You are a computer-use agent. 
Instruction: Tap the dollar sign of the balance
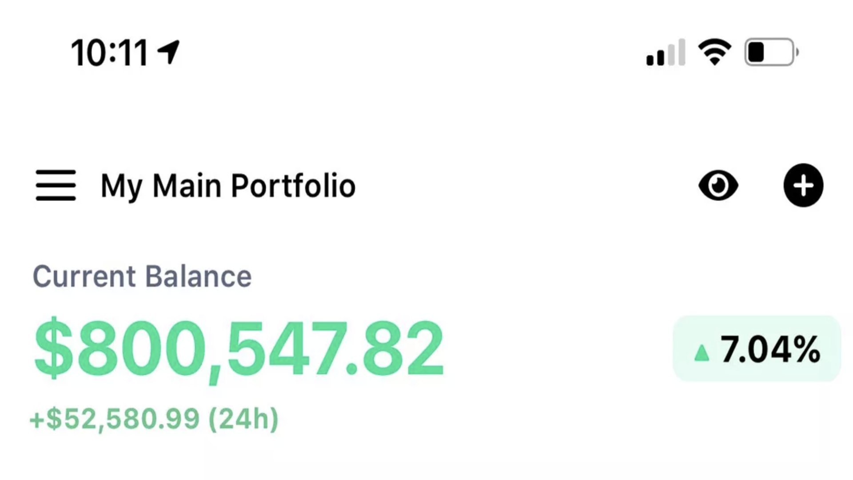(x=53, y=348)
